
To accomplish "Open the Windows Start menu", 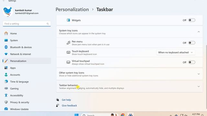I will tap(76, 115).
